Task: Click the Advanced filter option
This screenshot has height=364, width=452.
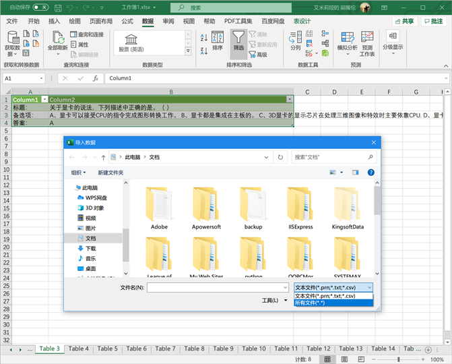Action: 258,55
